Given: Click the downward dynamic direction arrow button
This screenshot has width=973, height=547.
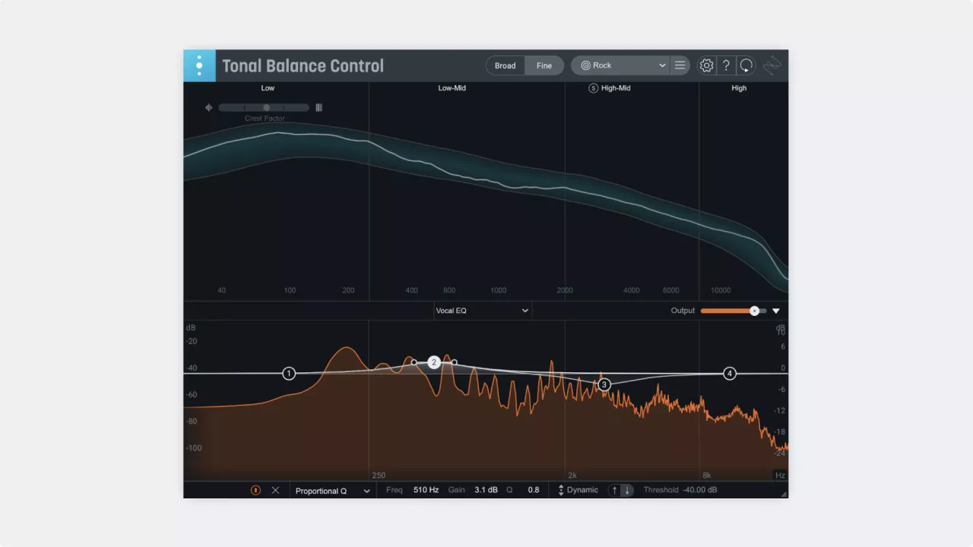Looking at the screenshot, I should point(628,490).
